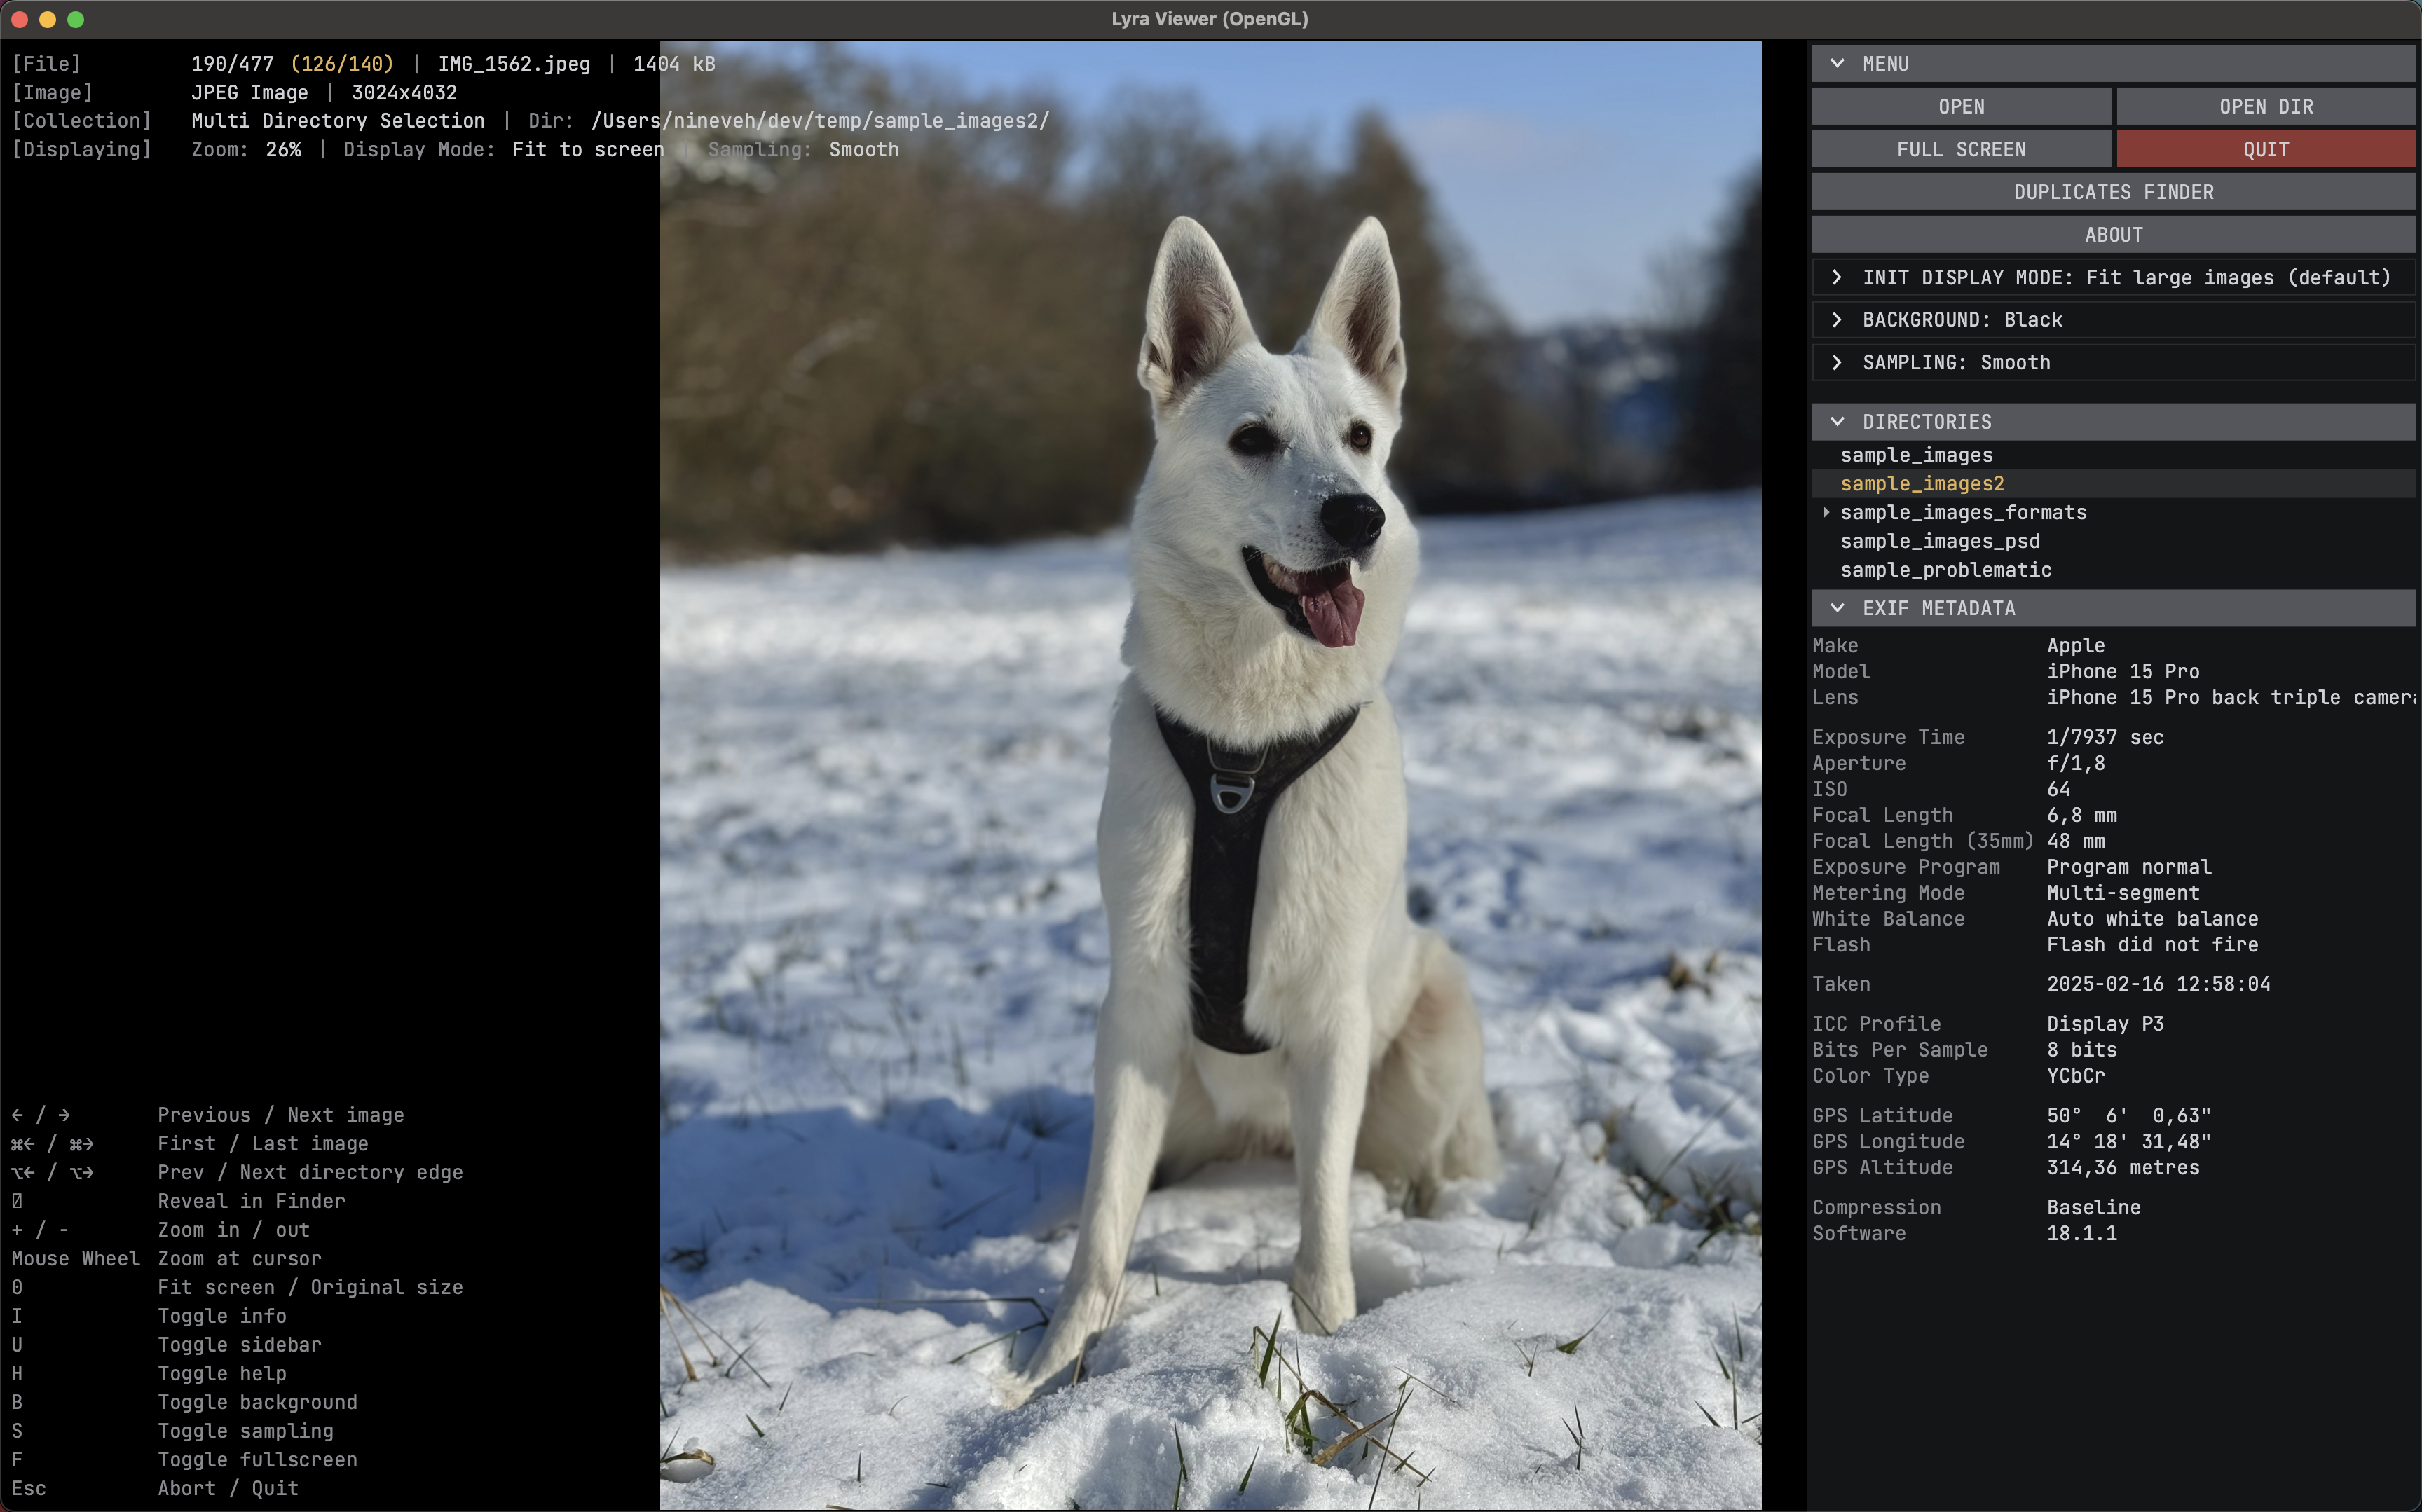The image size is (2422, 1512).
Task: Collapse the DIRECTORIES section
Action: (x=2113, y=422)
